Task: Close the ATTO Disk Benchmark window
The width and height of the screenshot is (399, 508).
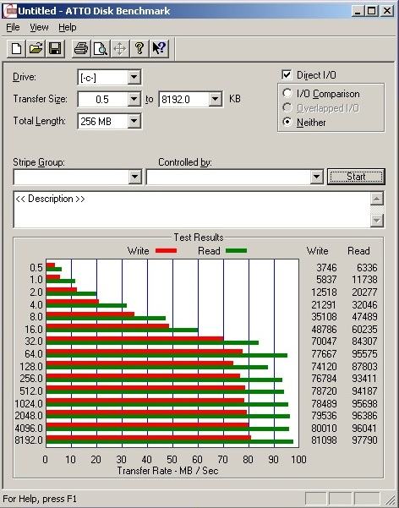Action: pyautogui.click(x=387, y=11)
